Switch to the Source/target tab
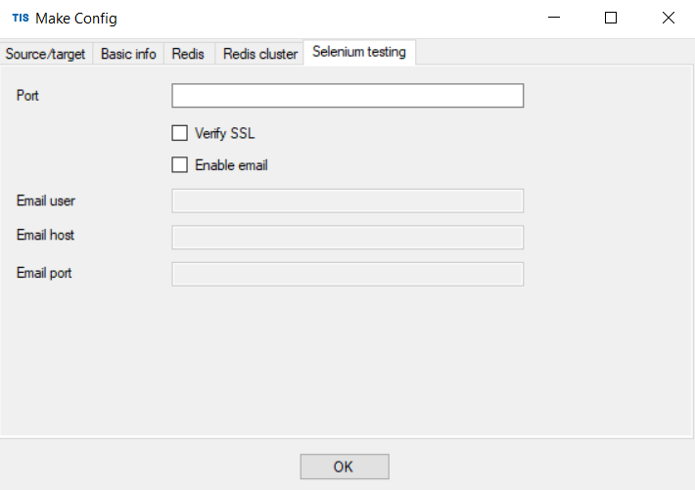The width and height of the screenshot is (695, 490). point(46,54)
